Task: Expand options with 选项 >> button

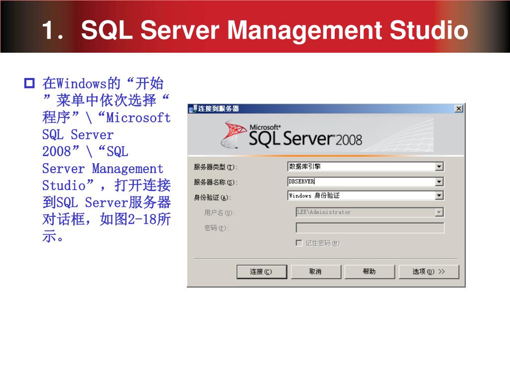Action: pos(429,272)
